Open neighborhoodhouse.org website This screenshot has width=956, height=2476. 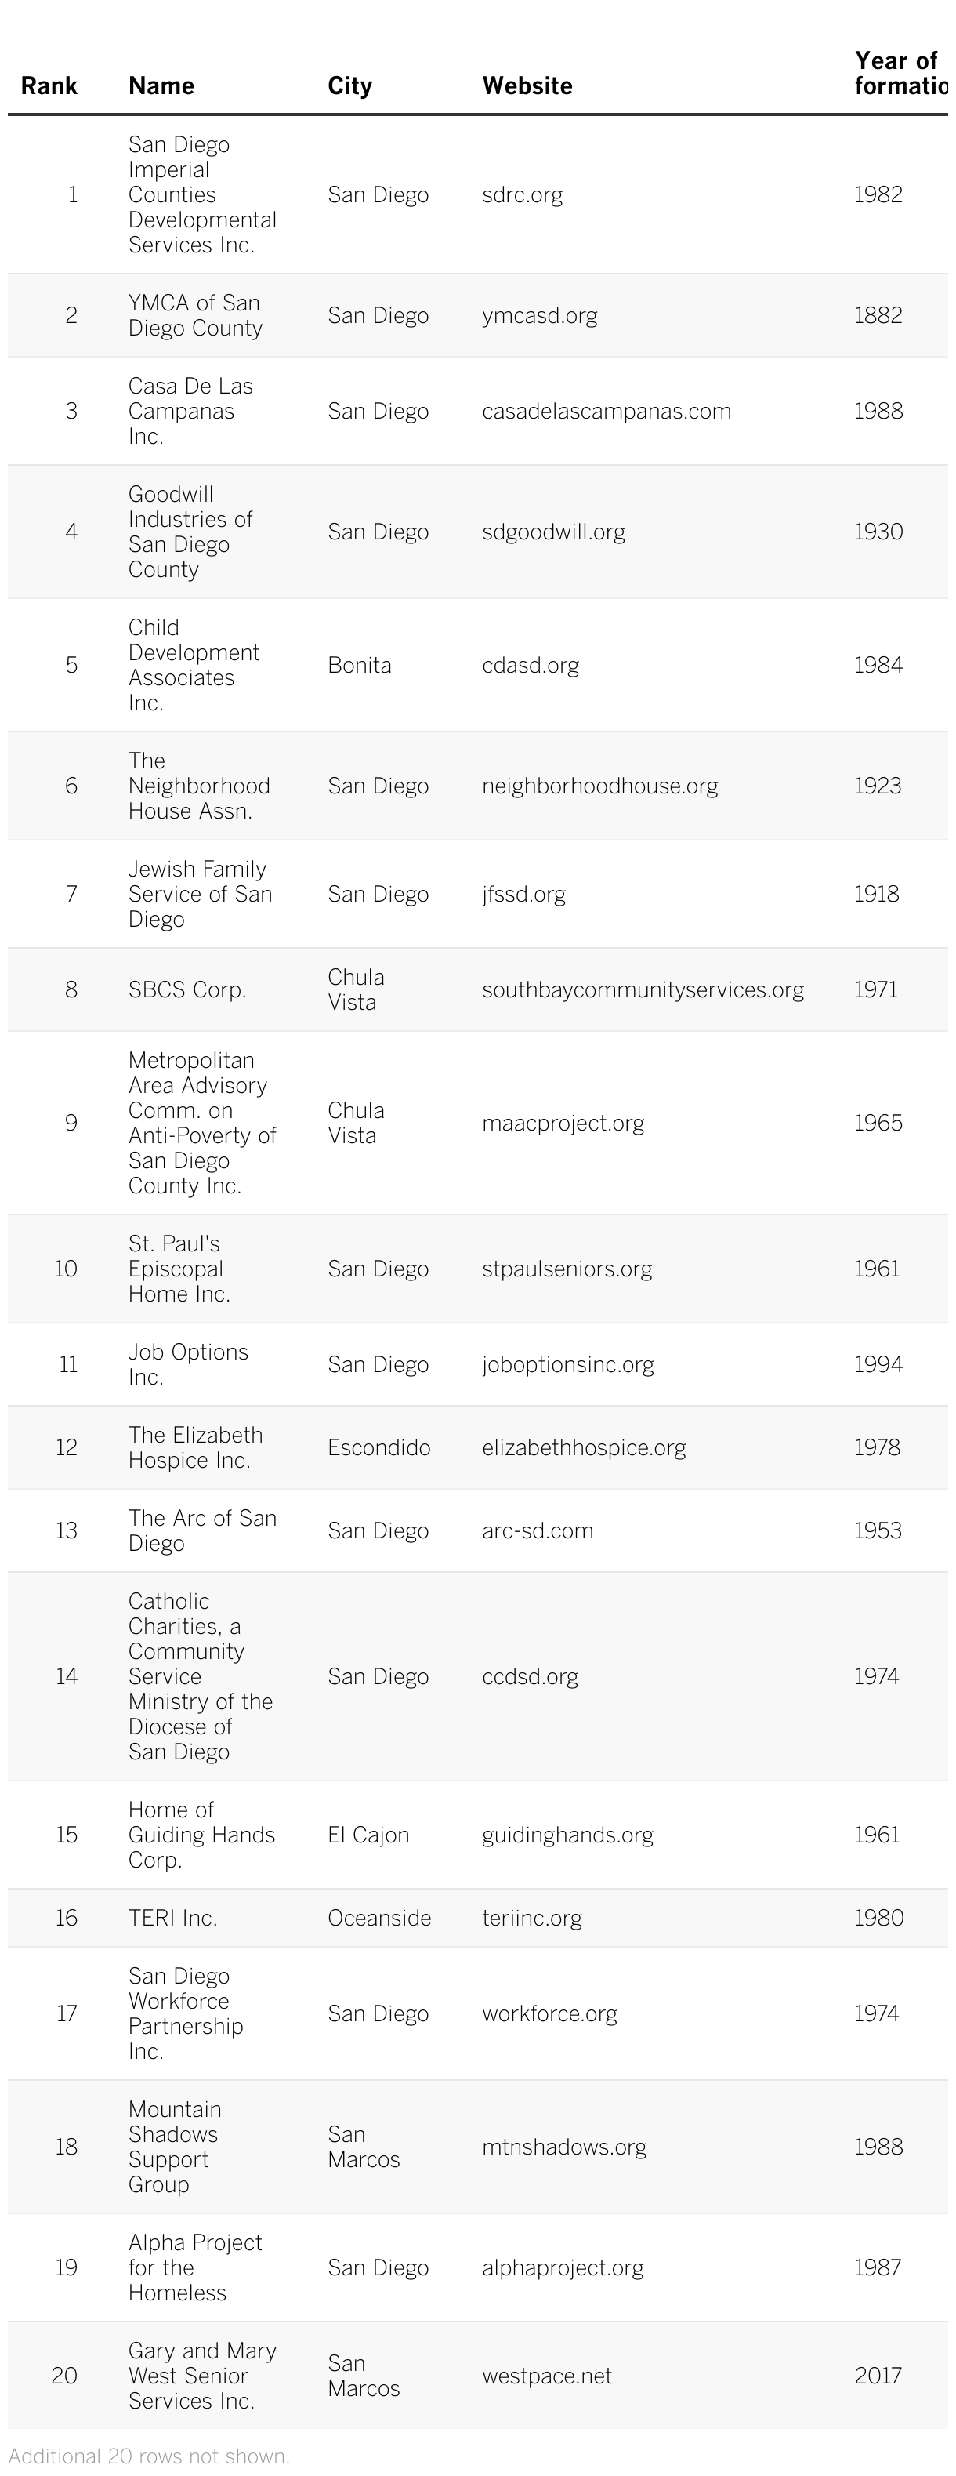(599, 786)
